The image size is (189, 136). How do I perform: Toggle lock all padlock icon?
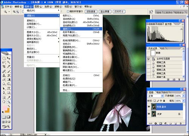point(164,100)
